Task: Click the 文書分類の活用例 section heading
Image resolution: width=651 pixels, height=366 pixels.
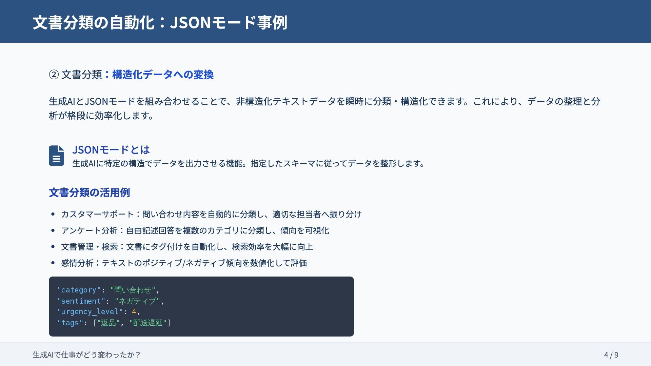Action: coord(89,192)
